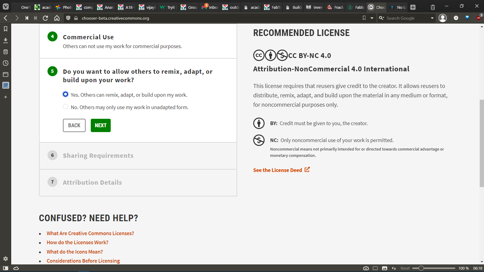Open the Notes side panel
Screen dimensions: 484x272
5,52
